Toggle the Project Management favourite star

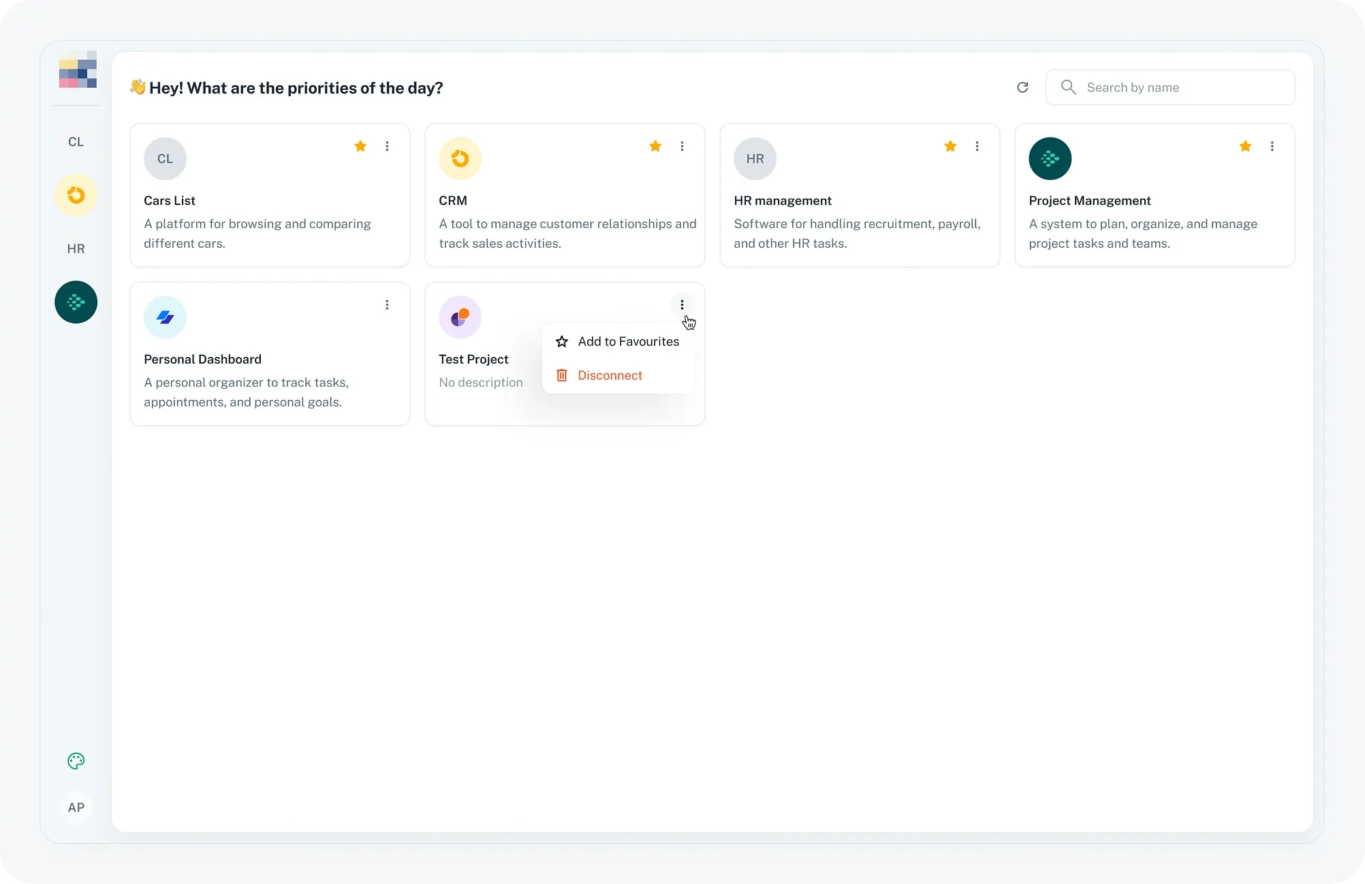tap(1245, 146)
